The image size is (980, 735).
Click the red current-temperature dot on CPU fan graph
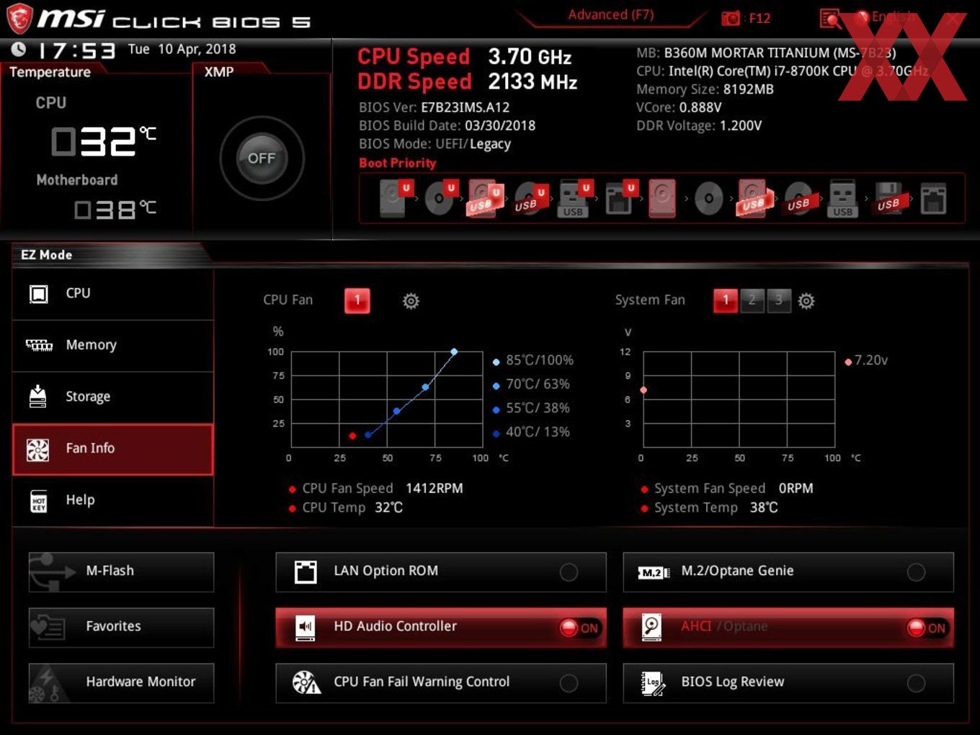click(x=352, y=435)
